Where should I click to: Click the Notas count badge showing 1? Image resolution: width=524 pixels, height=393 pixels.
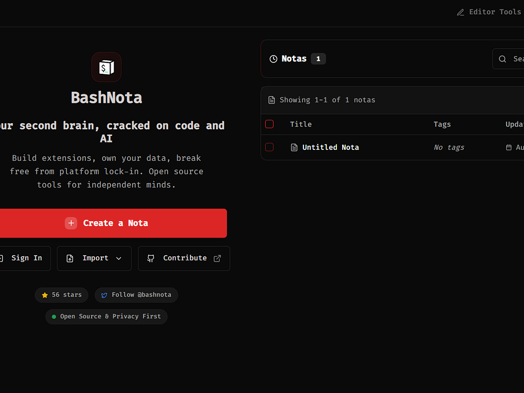318,59
